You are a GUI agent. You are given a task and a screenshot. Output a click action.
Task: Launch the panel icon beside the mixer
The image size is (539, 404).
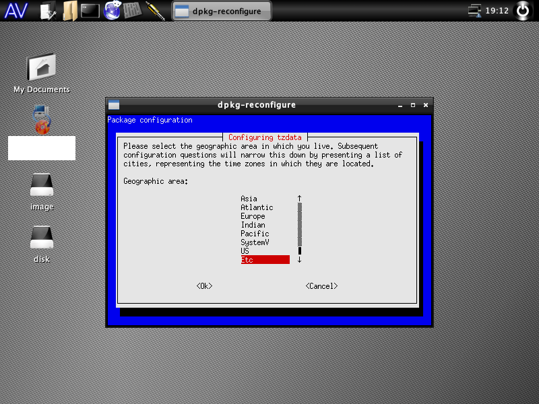155,11
